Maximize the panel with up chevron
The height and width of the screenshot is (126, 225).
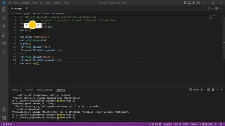(x=218, y=90)
